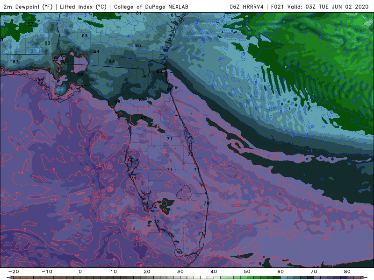Click the 'Lifted Index (°C)' title label
The image size is (374, 280).
pos(83,7)
